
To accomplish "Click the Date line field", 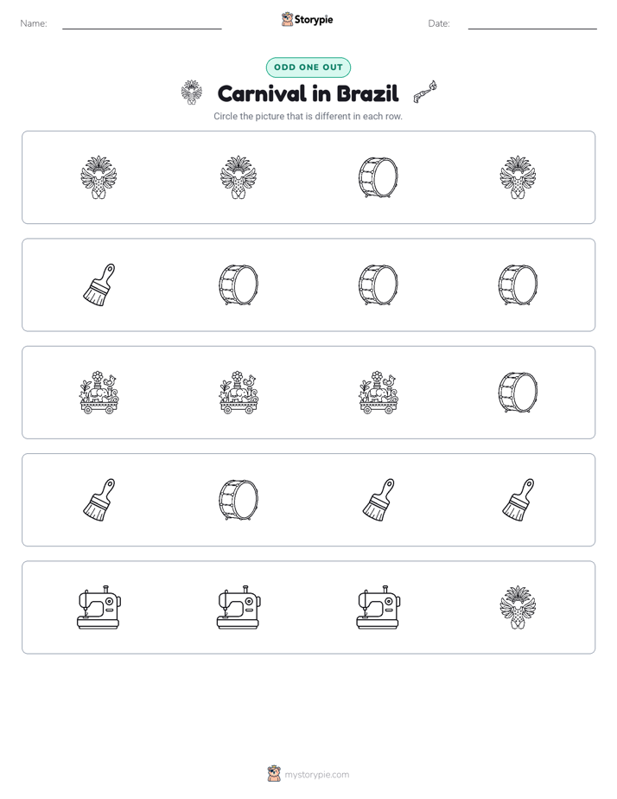I will [x=532, y=23].
